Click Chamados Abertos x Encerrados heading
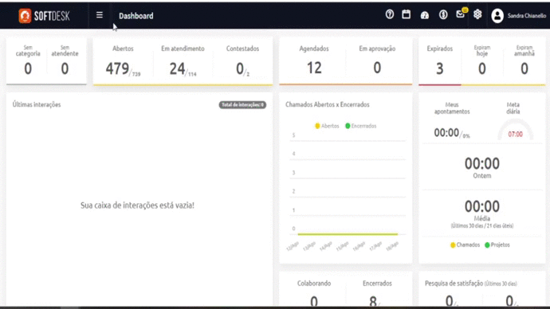This screenshot has height=309, width=550. (328, 104)
